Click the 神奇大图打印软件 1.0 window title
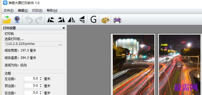 click(x=24, y=3)
